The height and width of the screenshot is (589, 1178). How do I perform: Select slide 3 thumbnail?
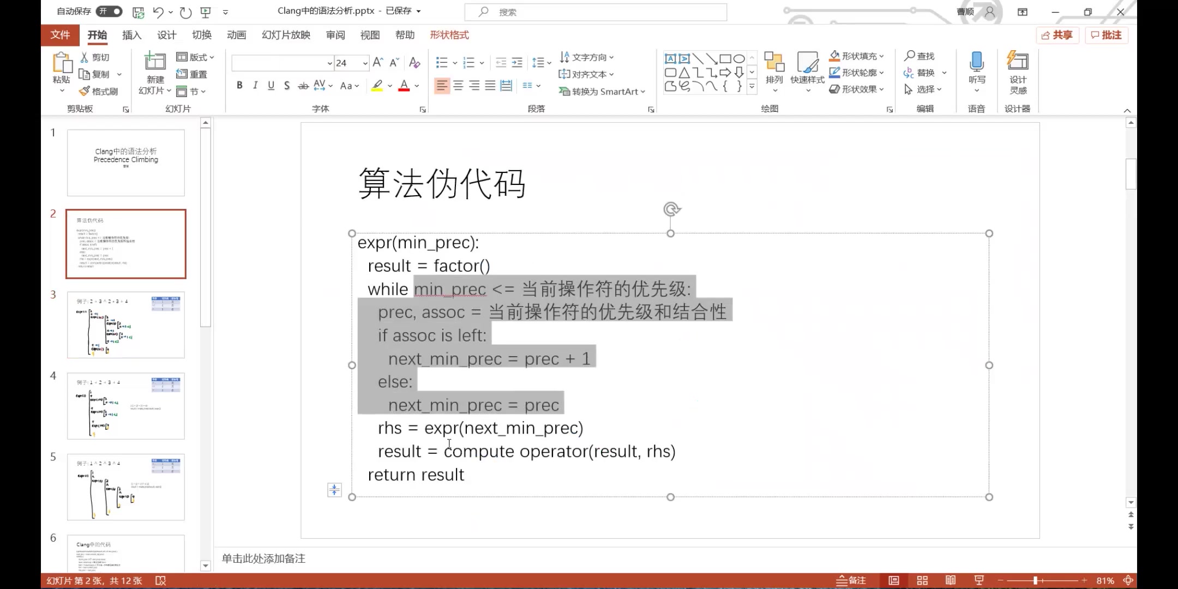(126, 324)
